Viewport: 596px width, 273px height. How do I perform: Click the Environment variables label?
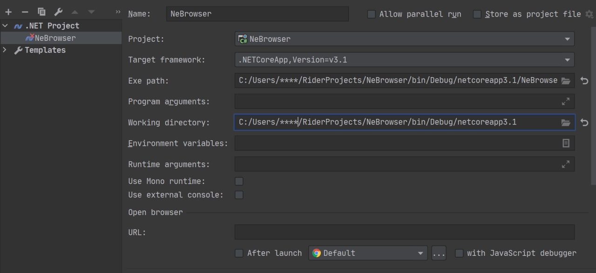(178, 143)
